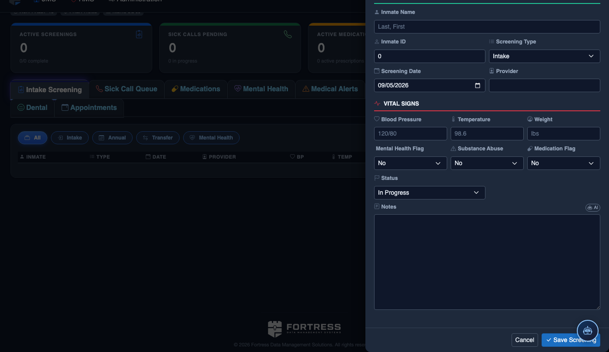Switch to the Medications tab

click(196, 89)
